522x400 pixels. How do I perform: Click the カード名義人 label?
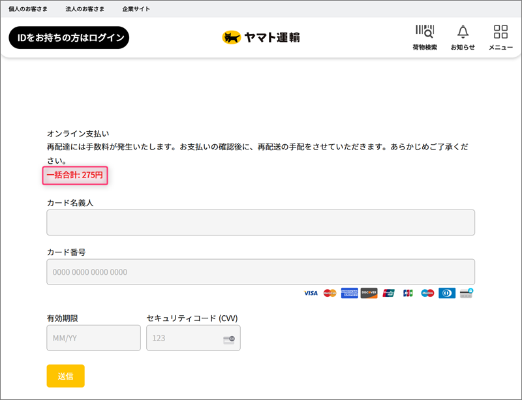(x=70, y=203)
